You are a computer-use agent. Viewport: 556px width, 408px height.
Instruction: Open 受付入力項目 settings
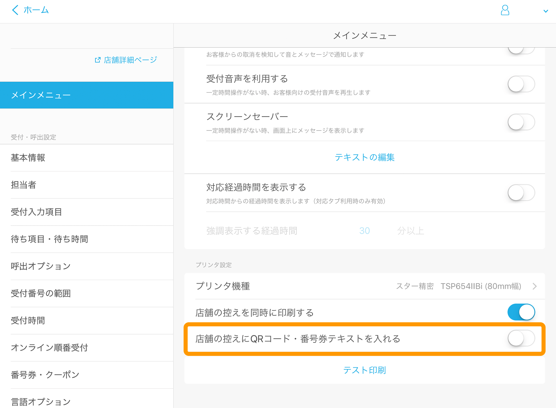(87, 212)
